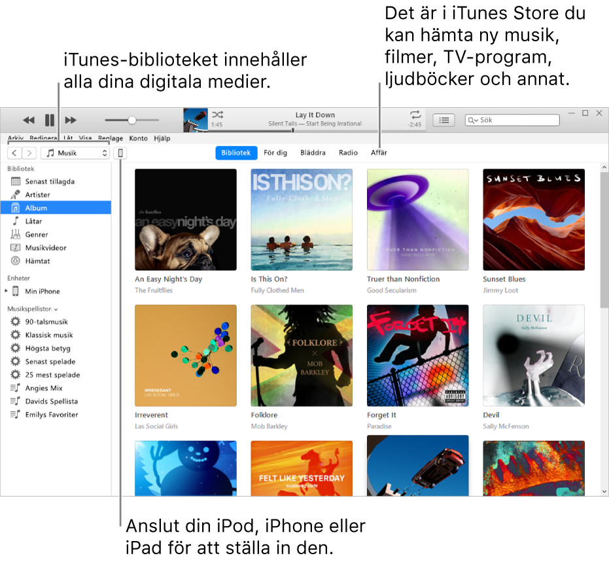
Task: Adjust the volume slider
Action: click(131, 120)
